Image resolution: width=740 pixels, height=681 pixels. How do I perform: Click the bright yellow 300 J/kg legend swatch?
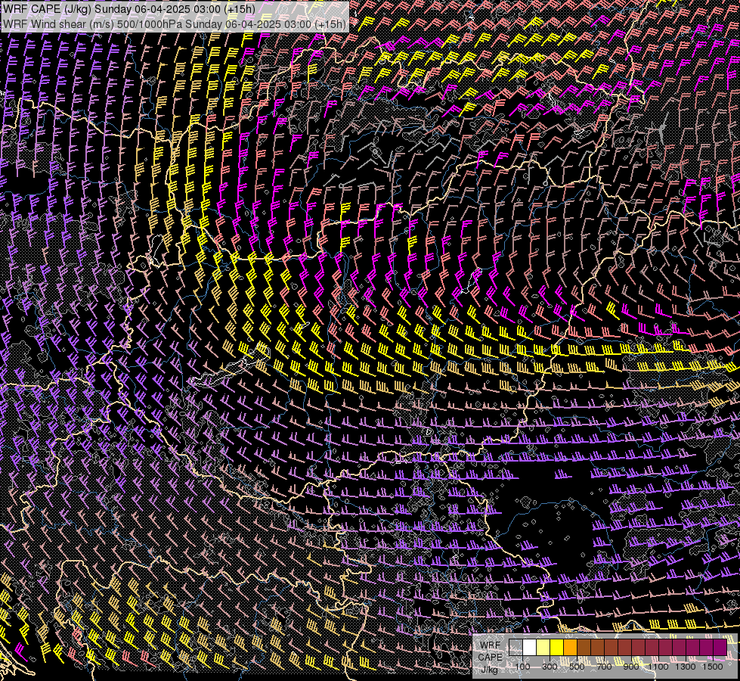(x=557, y=647)
